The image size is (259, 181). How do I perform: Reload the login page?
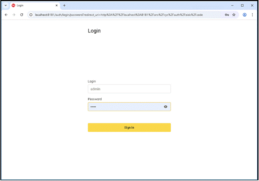pyautogui.click(x=22, y=15)
